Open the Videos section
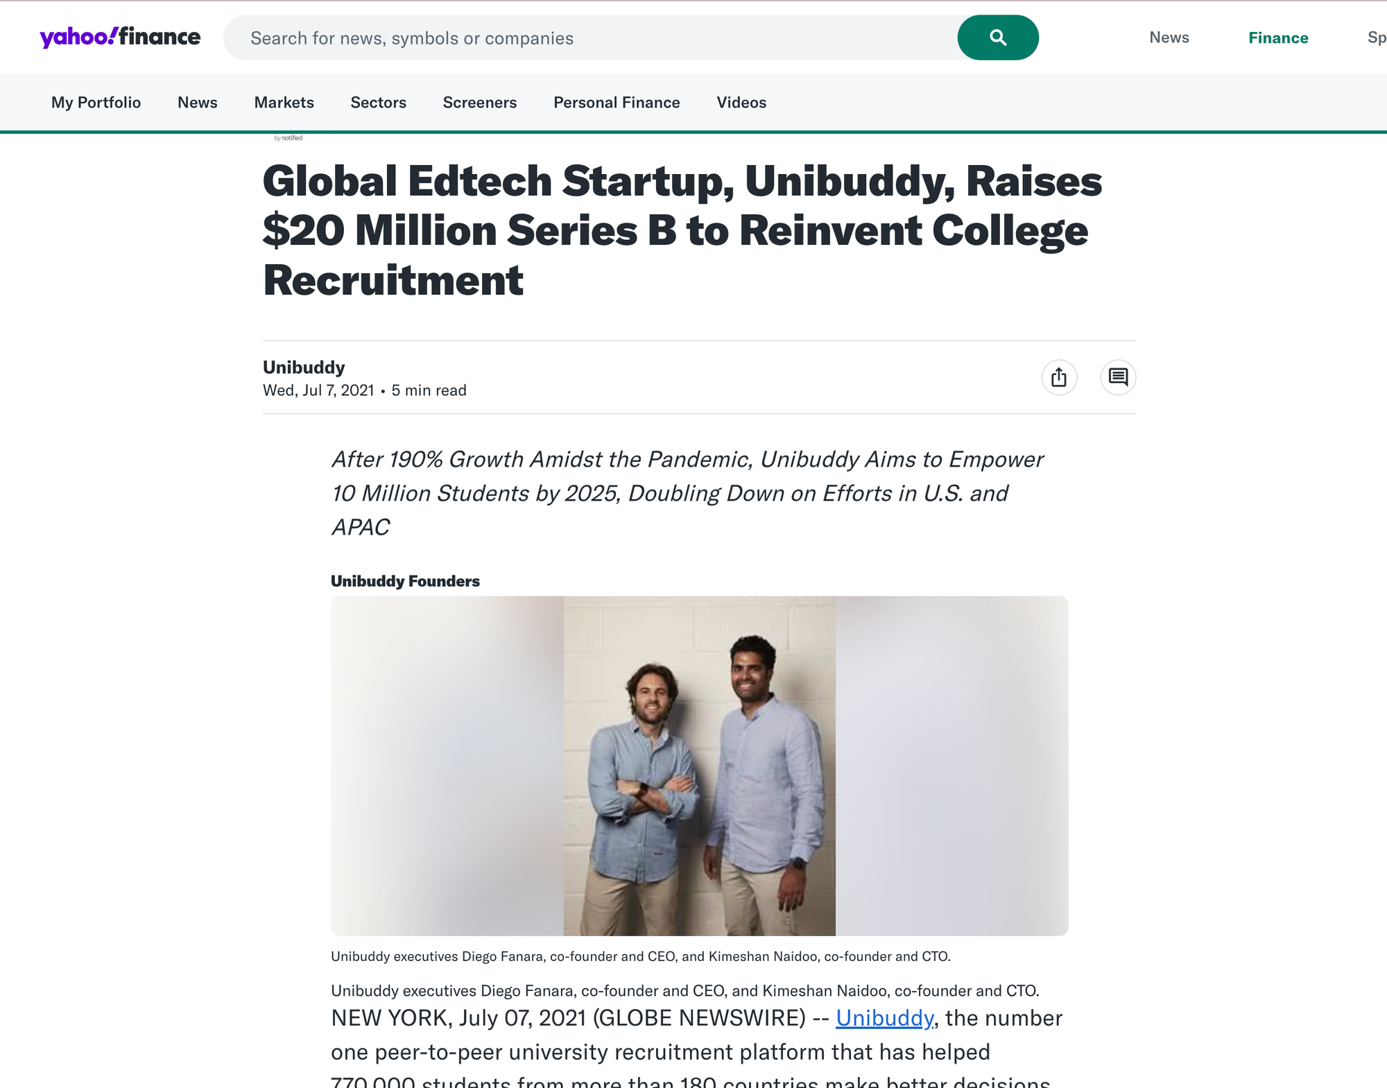The image size is (1387, 1088). [x=741, y=103]
